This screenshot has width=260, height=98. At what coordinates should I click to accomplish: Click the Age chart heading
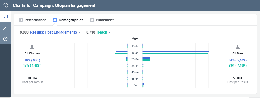click(135, 38)
